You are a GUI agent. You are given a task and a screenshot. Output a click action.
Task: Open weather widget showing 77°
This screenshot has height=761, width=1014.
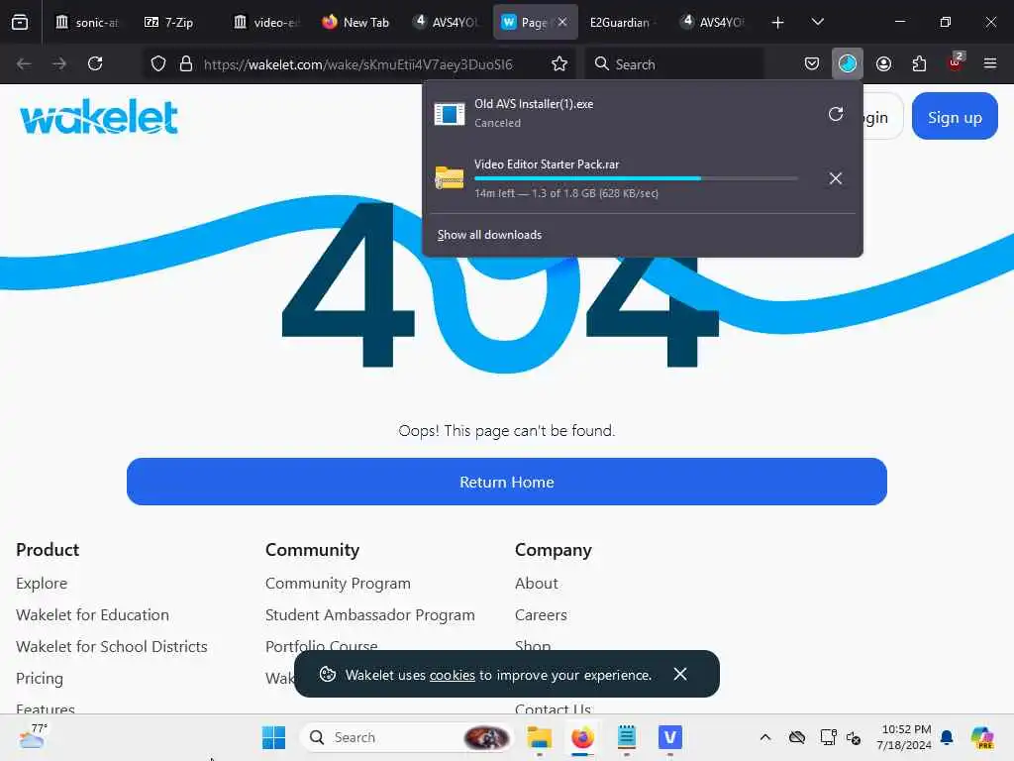pyautogui.click(x=33, y=736)
